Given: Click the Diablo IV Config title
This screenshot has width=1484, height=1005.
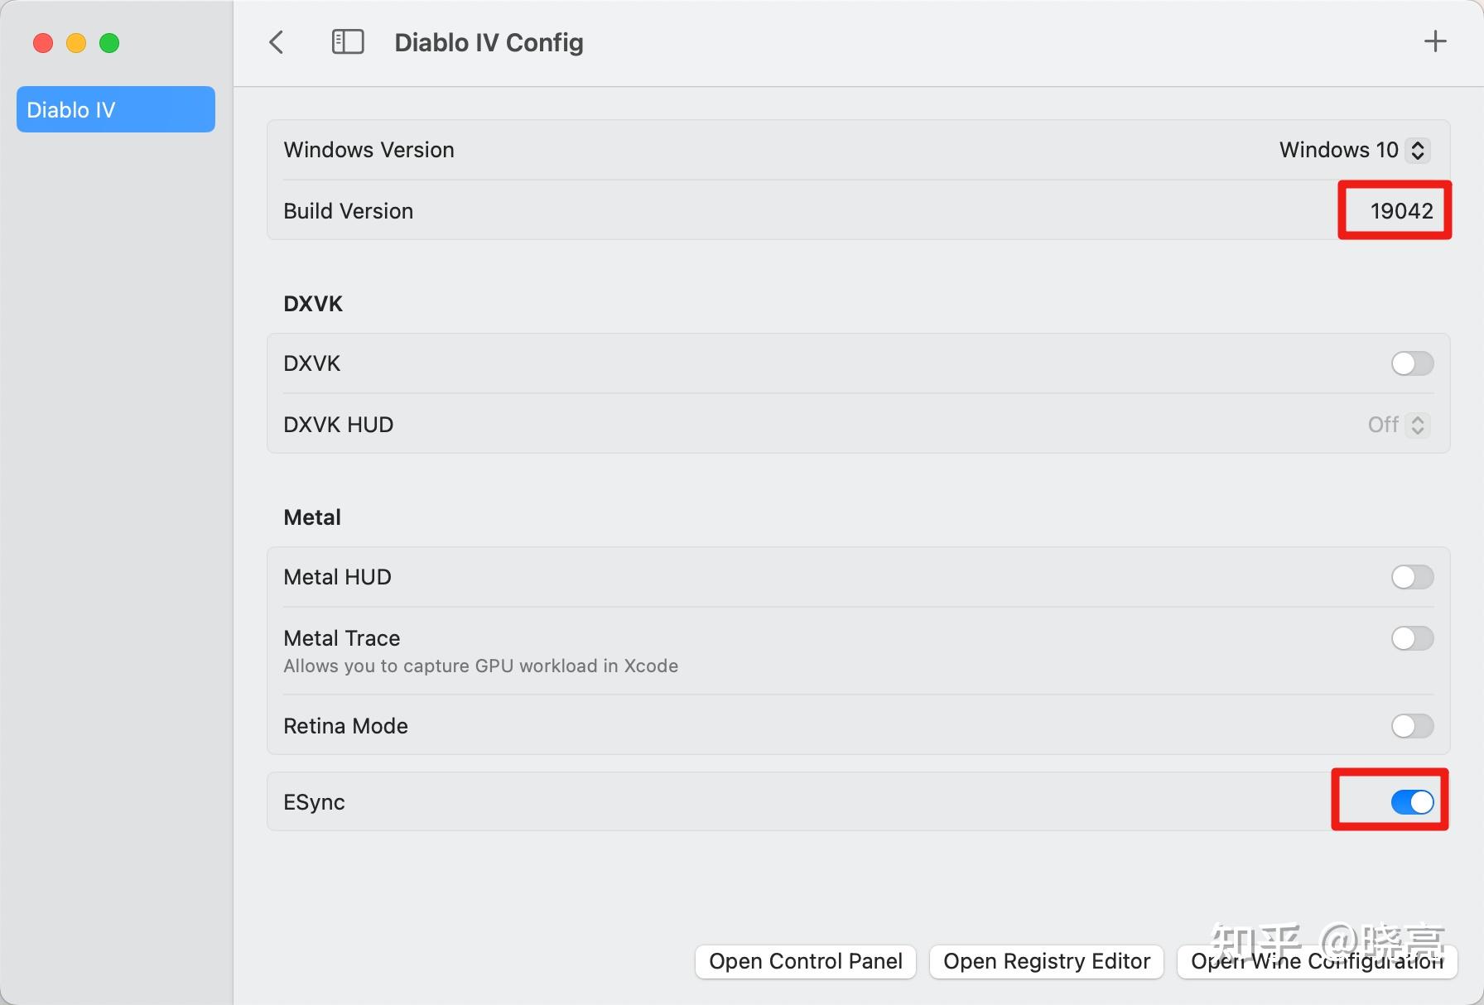Looking at the screenshot, I should (489, 42).
